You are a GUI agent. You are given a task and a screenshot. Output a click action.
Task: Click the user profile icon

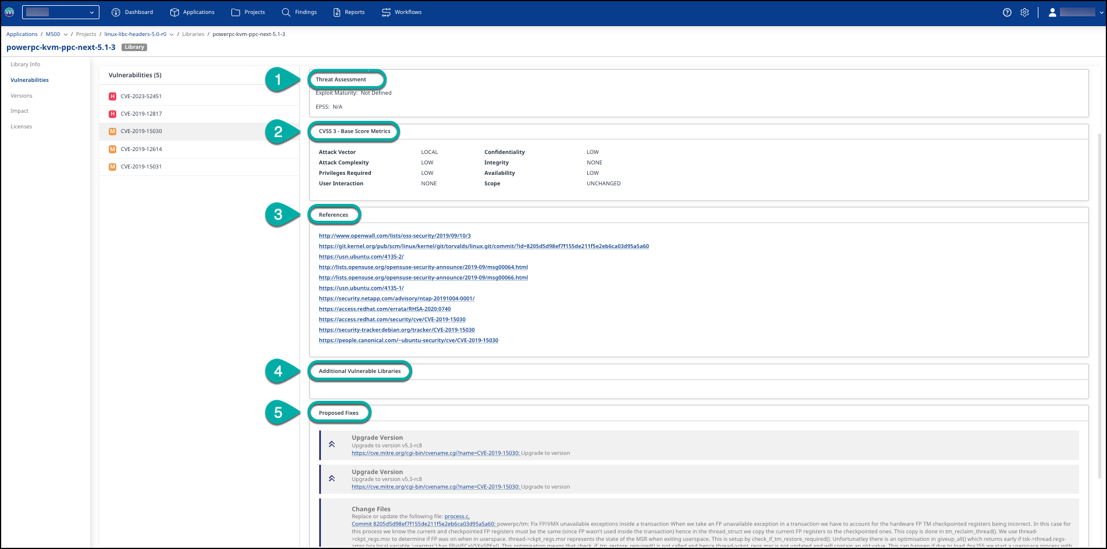(x=1052, y=12)
